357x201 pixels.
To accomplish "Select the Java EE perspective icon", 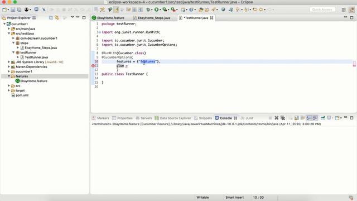I will [x=352, y=9].
